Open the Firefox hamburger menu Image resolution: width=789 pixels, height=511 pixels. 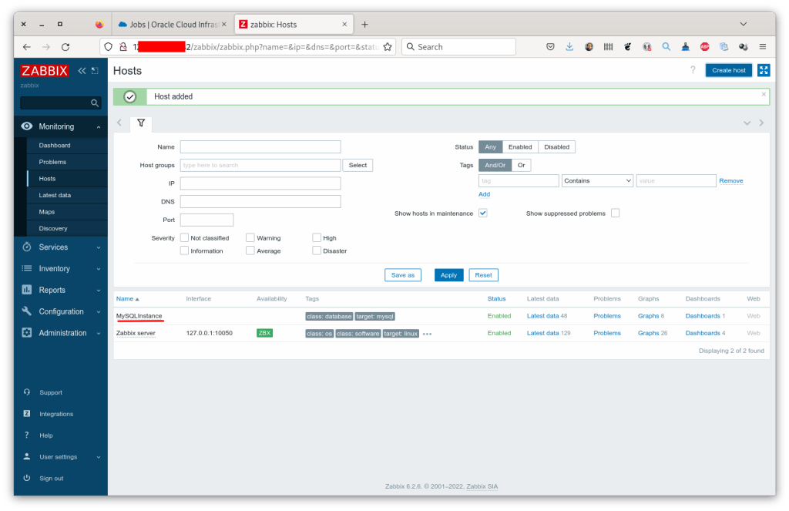click(x=762, y=47)
